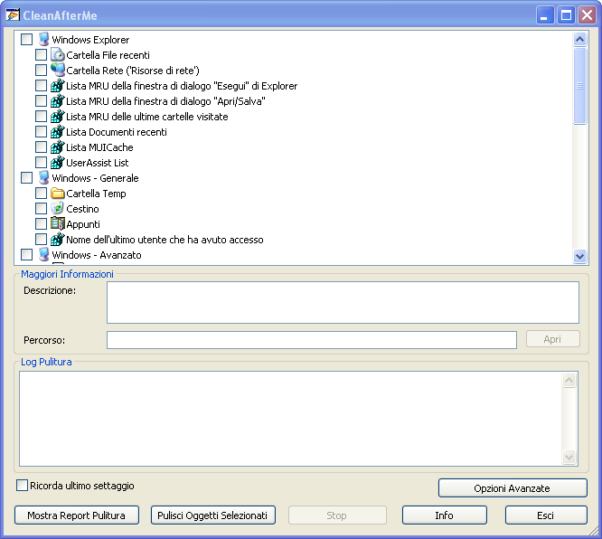Select "UserAssist List" tree row text
602x539 pixels.
point(98,163)
